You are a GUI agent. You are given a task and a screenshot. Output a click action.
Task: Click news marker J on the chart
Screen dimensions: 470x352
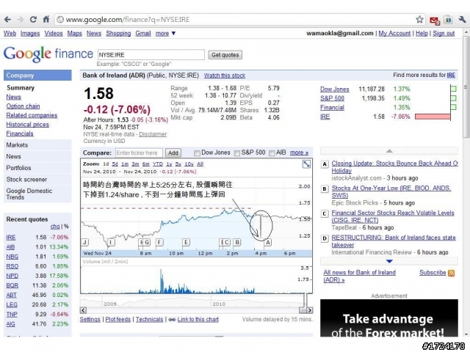tap(85, 242)
